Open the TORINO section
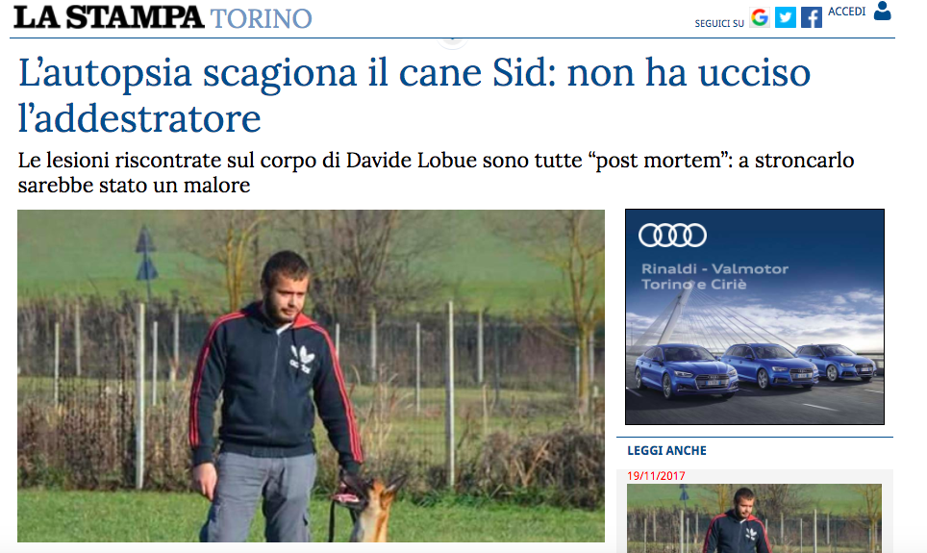The width and height of the screenshot is (927, 553). click(x=261, y=18)
